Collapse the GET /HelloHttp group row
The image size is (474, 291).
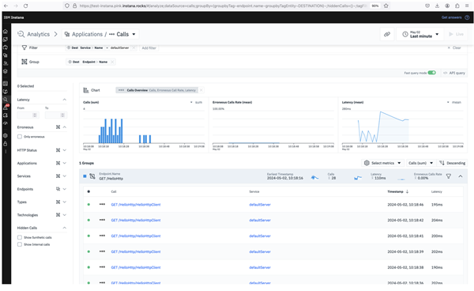pyautogui.click(x=461, y=176)
